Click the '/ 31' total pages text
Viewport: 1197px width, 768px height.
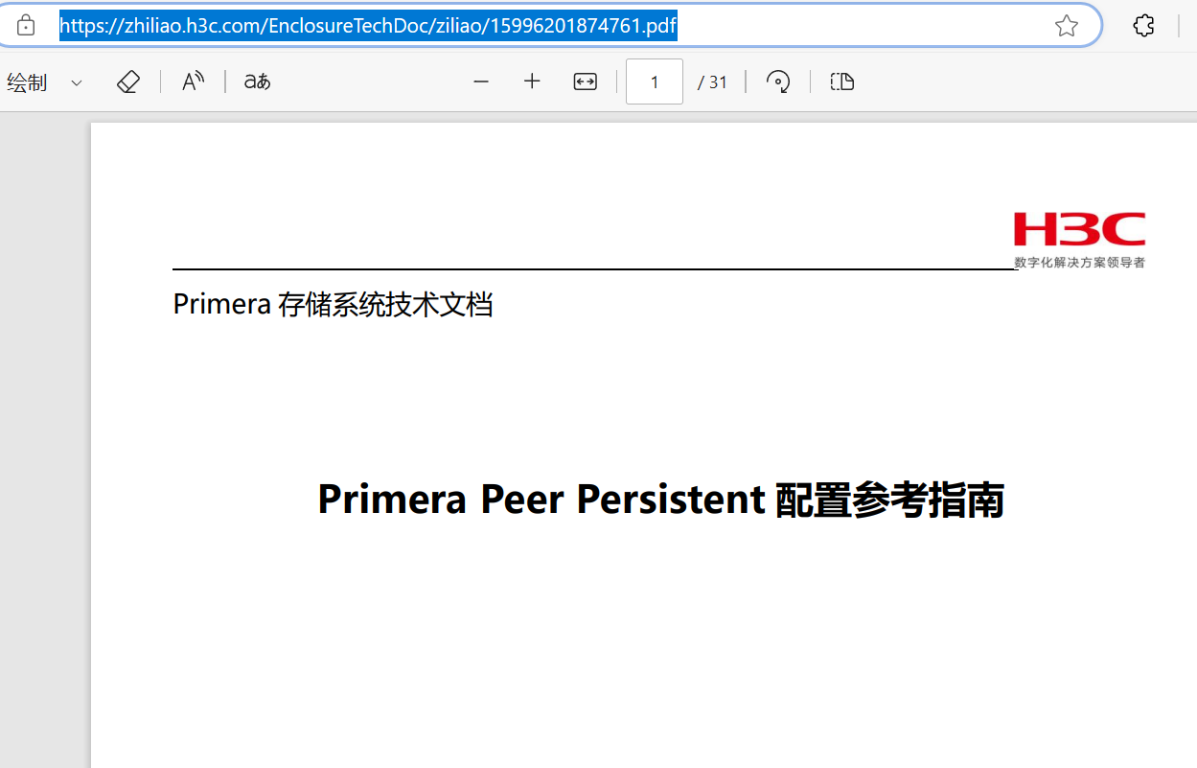712,82
